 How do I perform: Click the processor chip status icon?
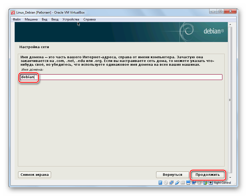point(199,183)
